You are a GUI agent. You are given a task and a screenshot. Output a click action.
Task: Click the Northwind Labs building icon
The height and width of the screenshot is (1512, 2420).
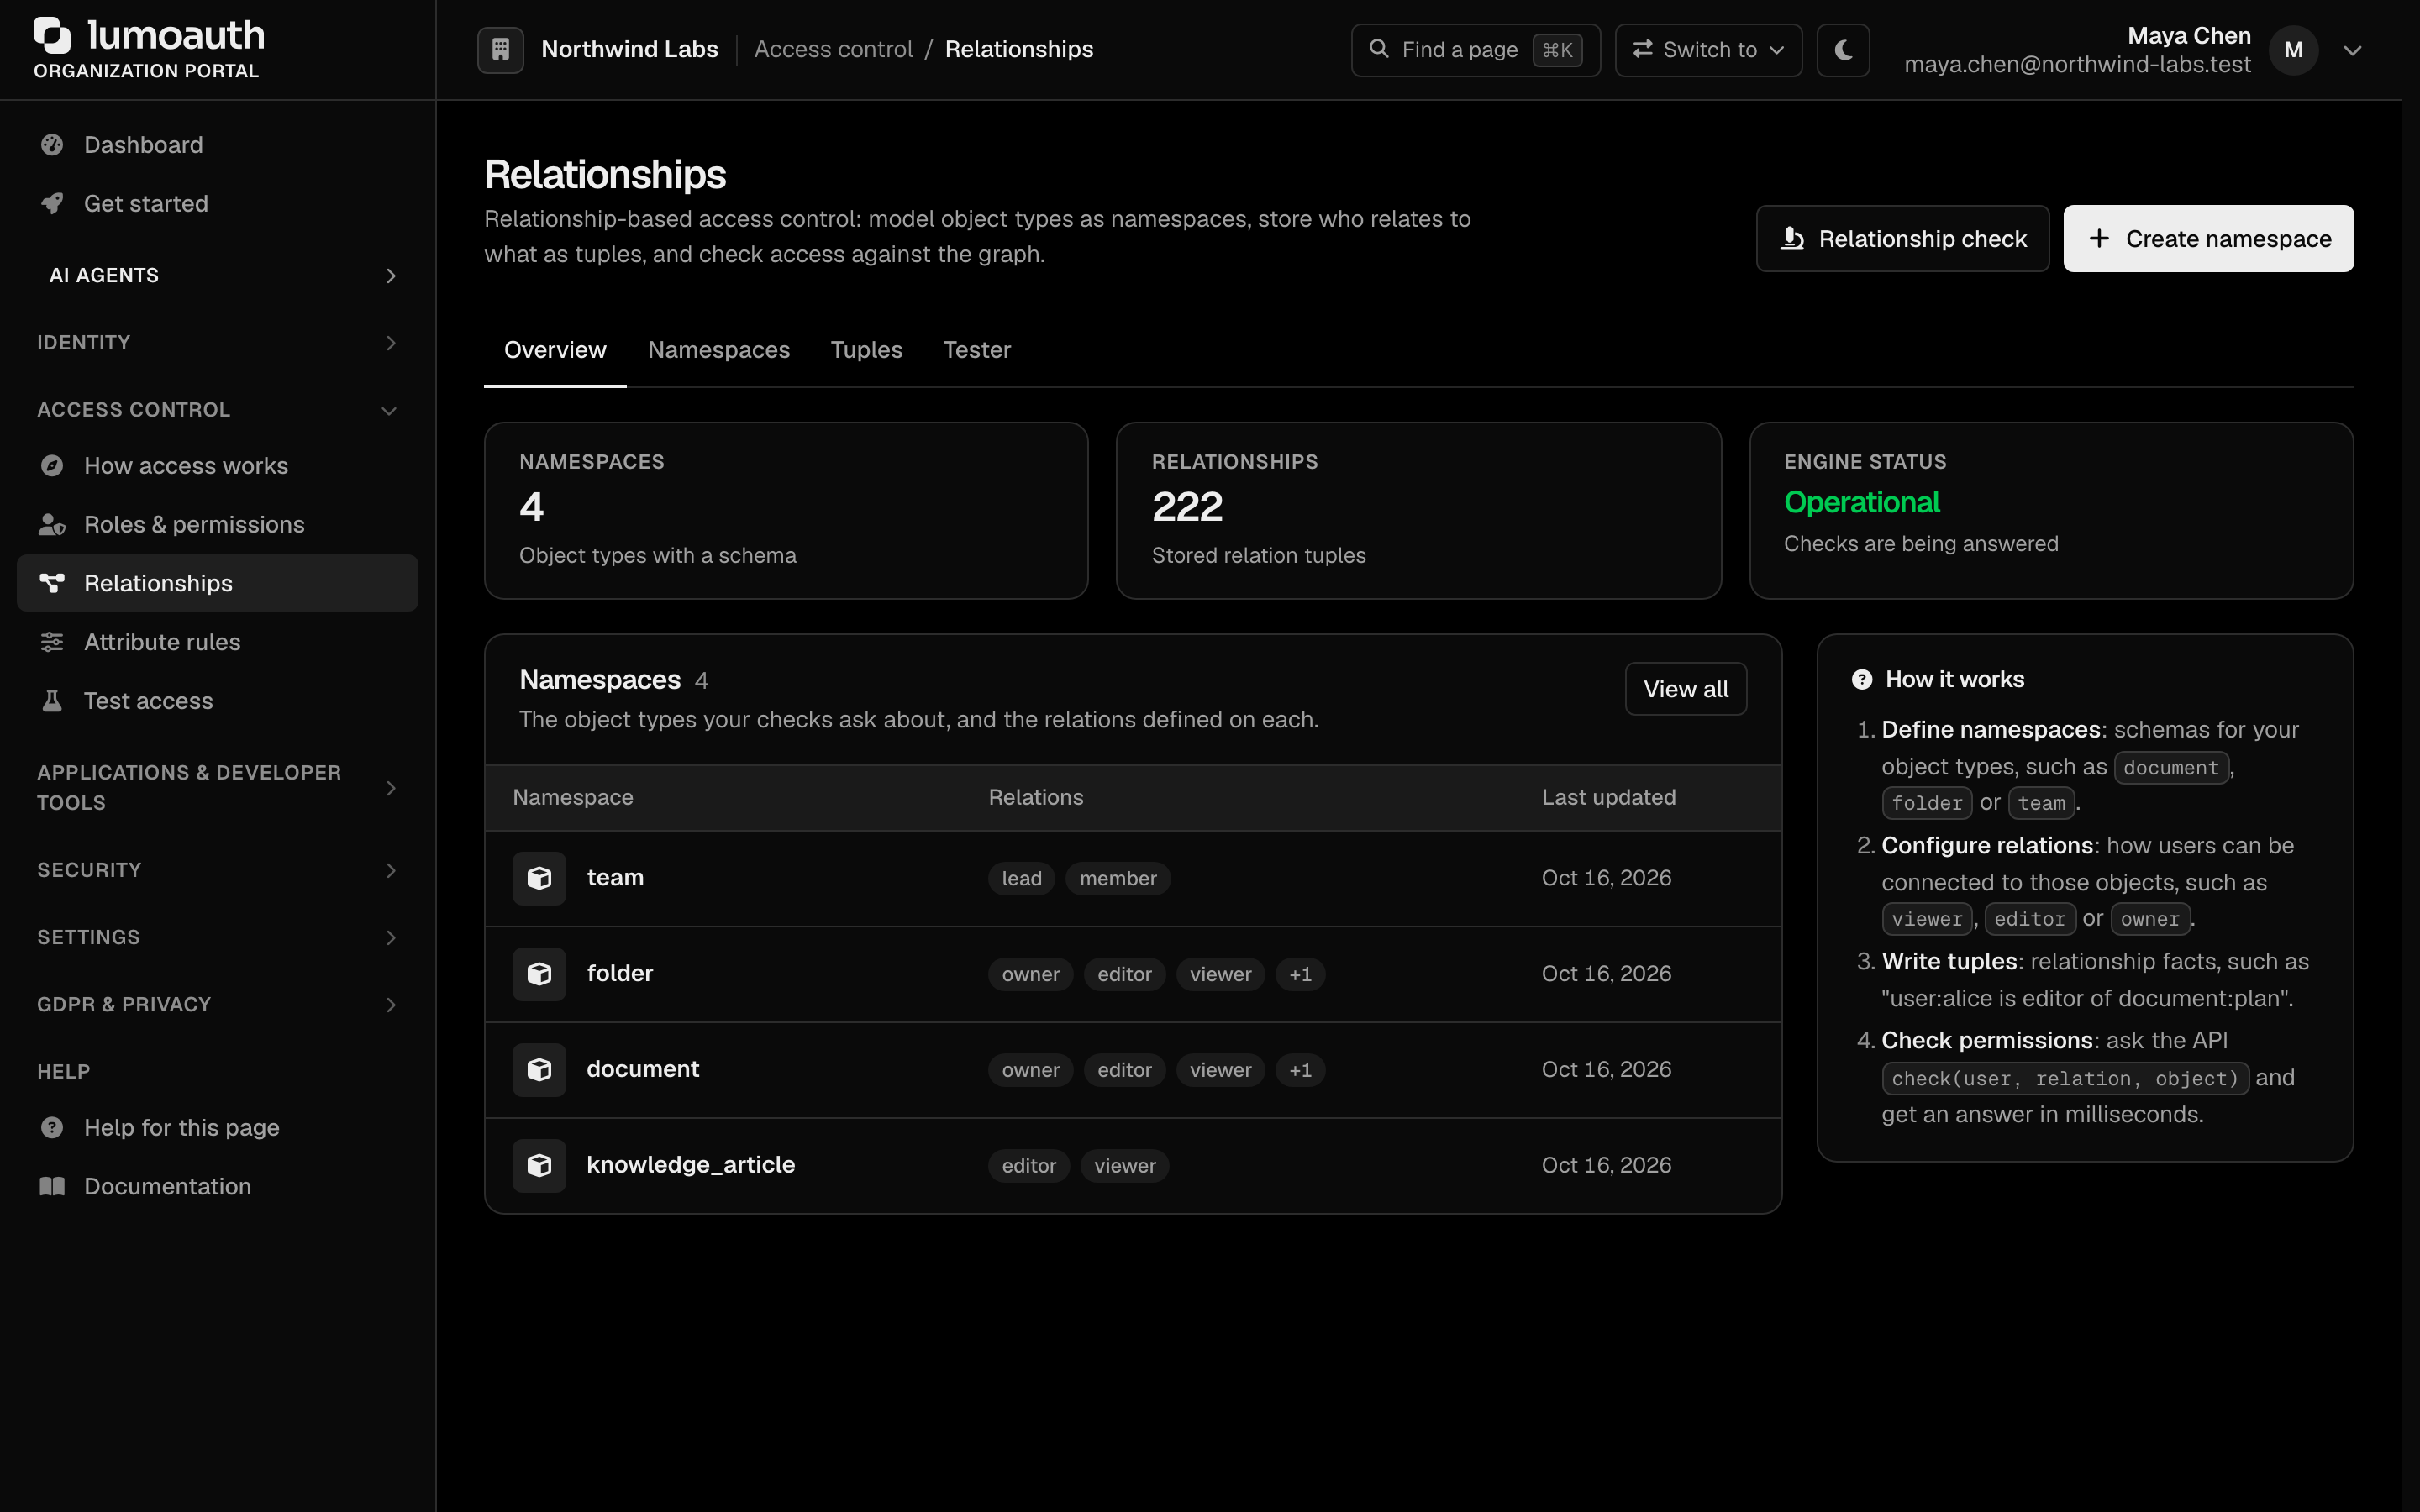500,50
